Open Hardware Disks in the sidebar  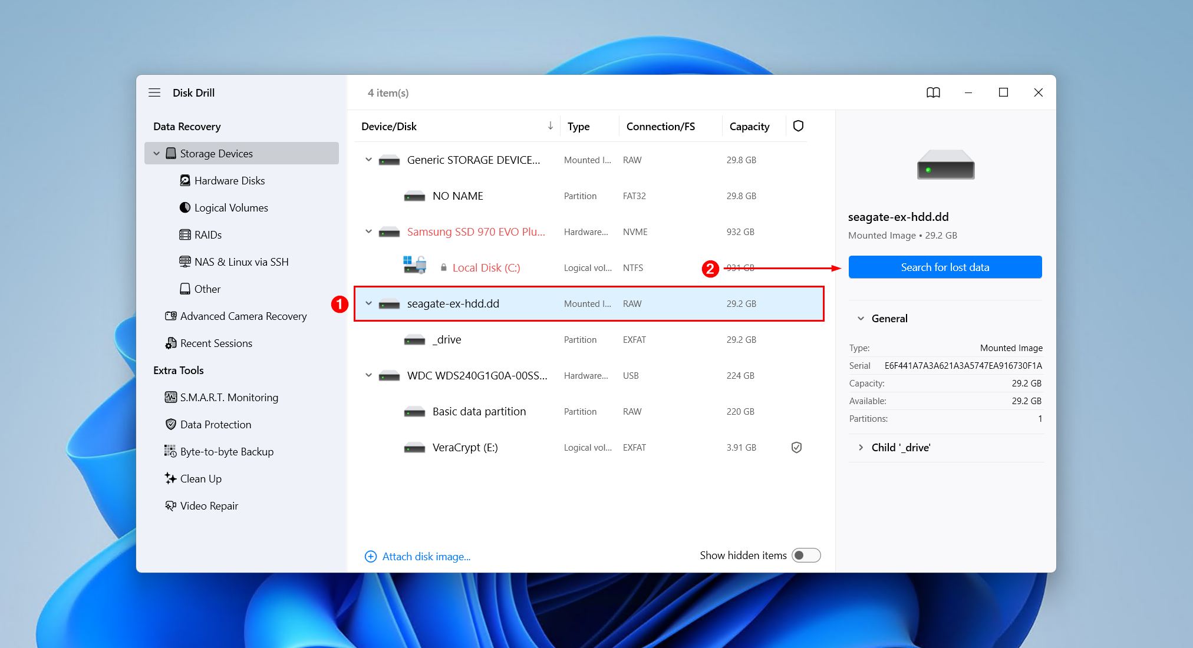(x=229, y=180)
